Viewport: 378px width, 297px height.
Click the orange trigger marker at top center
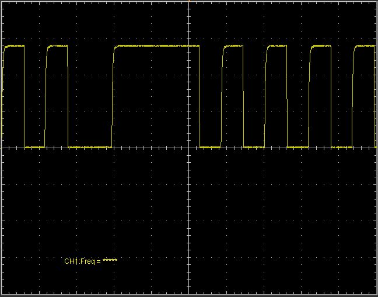coord(189,1)
